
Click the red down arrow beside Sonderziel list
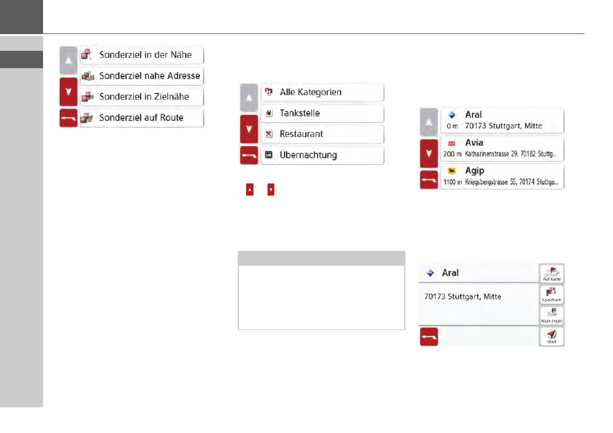68,92
